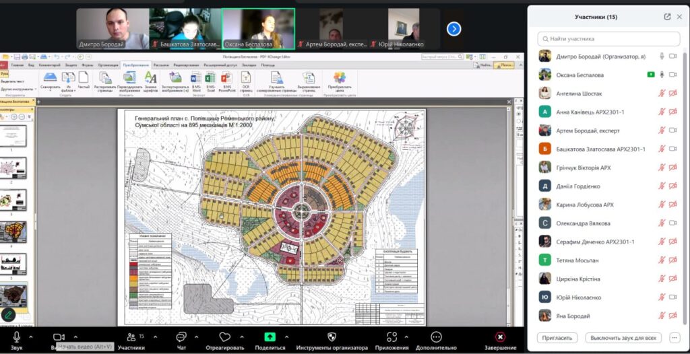Show next video thumbnails with blue arrow

tap(454, 29)
